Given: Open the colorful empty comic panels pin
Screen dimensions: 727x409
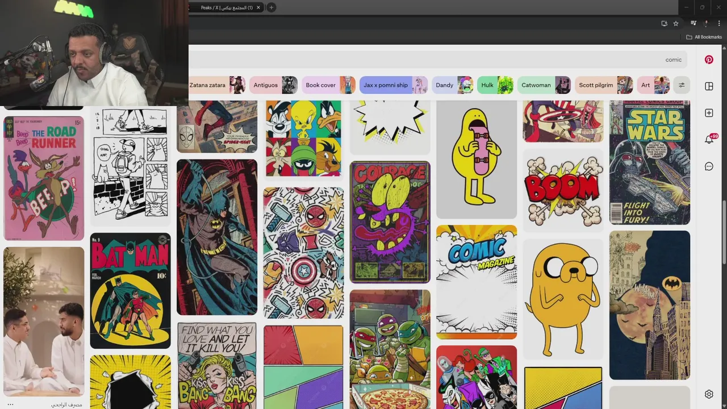Looking at the screenshot, I should coord(303,367).
